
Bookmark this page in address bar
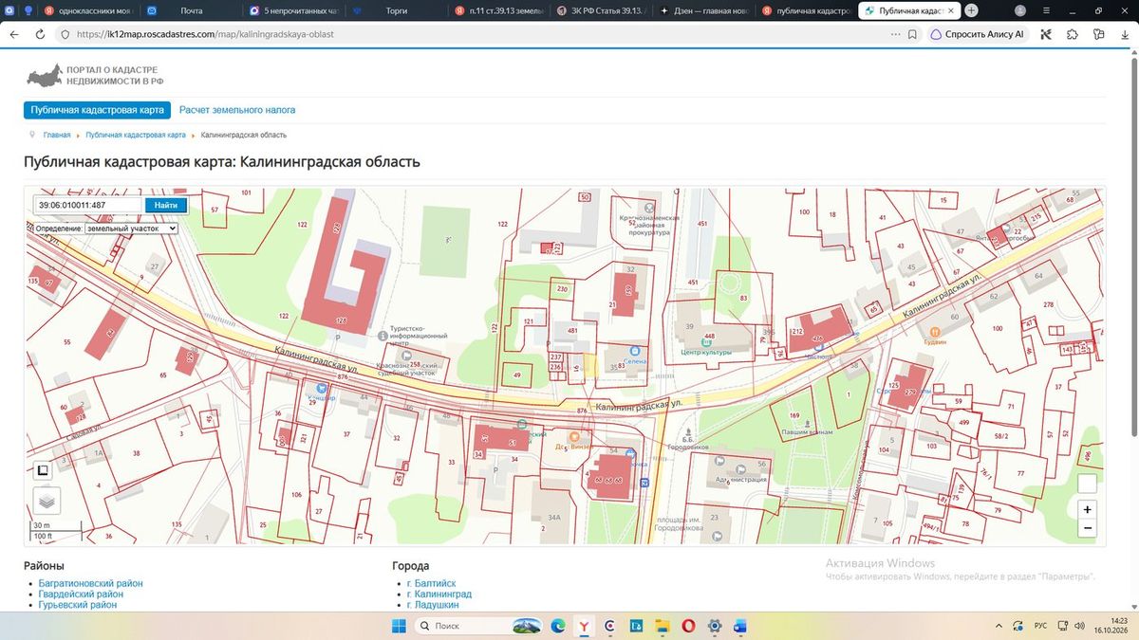click(x=912, y=33)
